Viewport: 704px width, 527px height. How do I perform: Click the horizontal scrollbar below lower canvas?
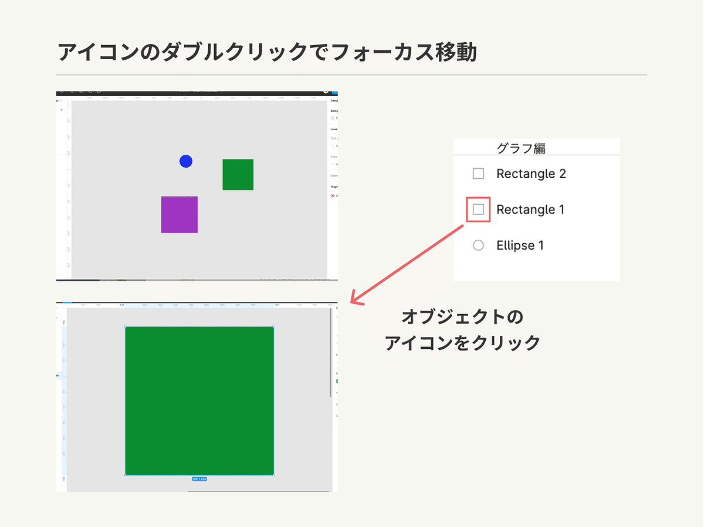pos(258,491)
